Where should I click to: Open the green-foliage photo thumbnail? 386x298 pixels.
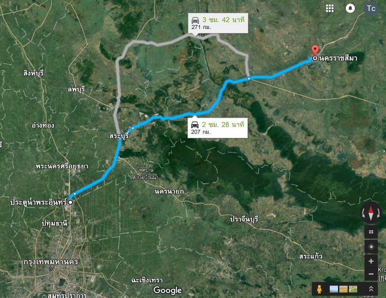[353, 289]
